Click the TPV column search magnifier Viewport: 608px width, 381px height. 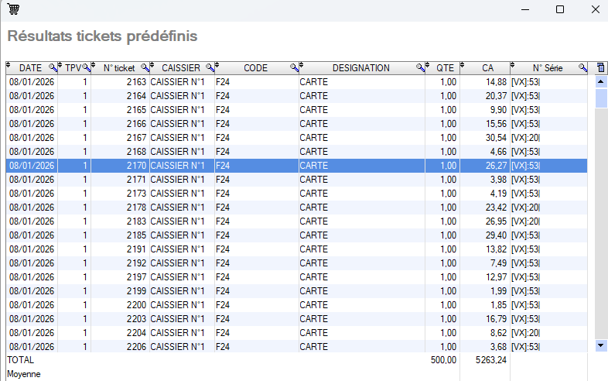point(87,68)
